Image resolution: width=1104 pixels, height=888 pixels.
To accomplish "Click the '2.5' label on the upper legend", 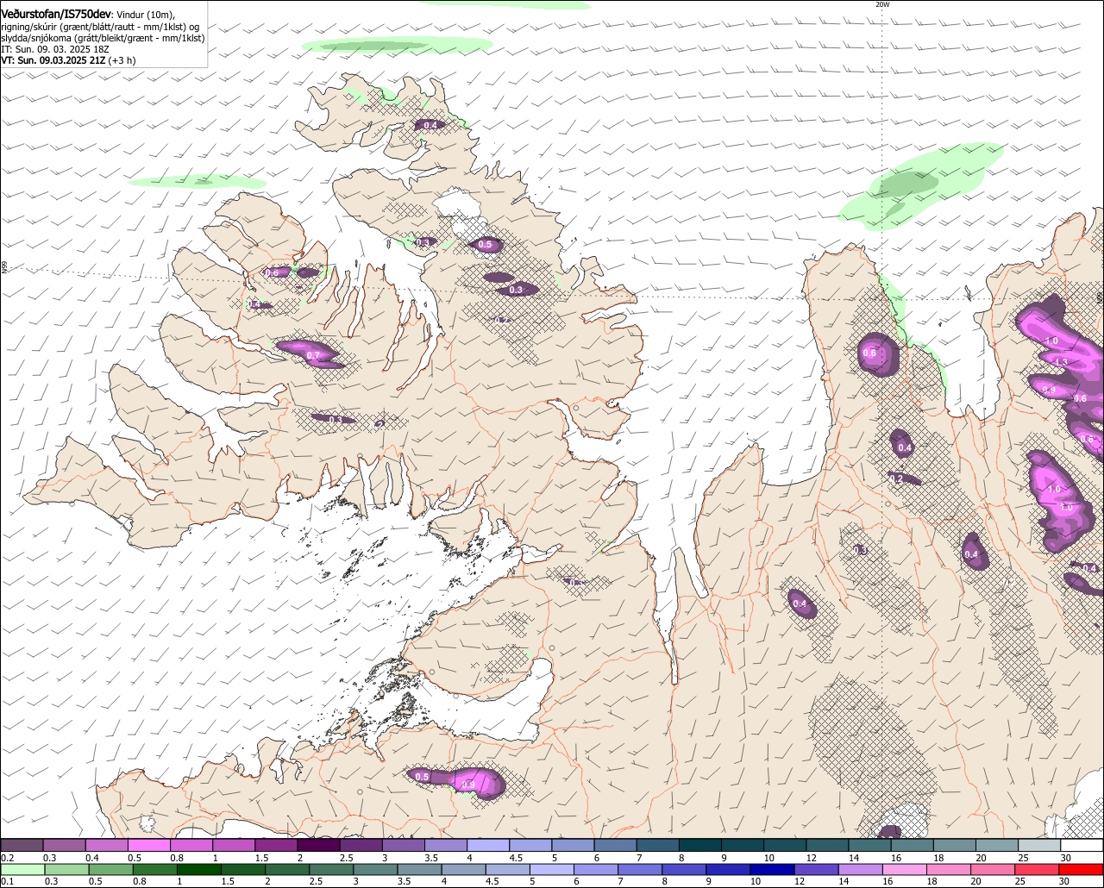I will [347, 858].
